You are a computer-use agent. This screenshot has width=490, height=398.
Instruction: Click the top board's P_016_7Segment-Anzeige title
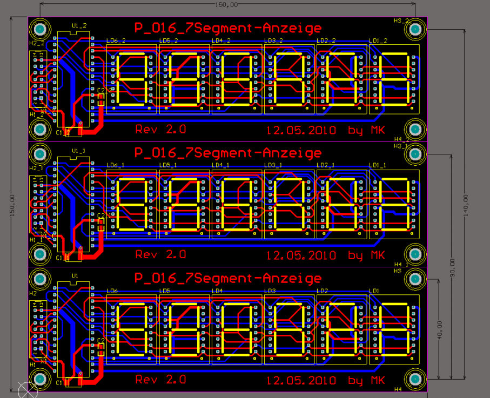coord(227,29)
